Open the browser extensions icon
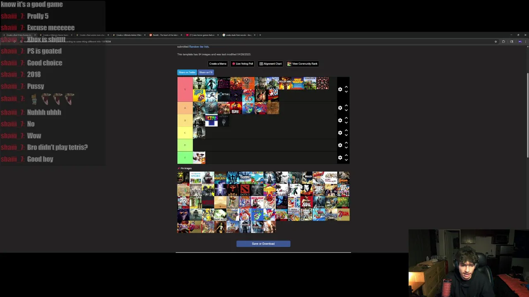529x297 pixels. 503,41
